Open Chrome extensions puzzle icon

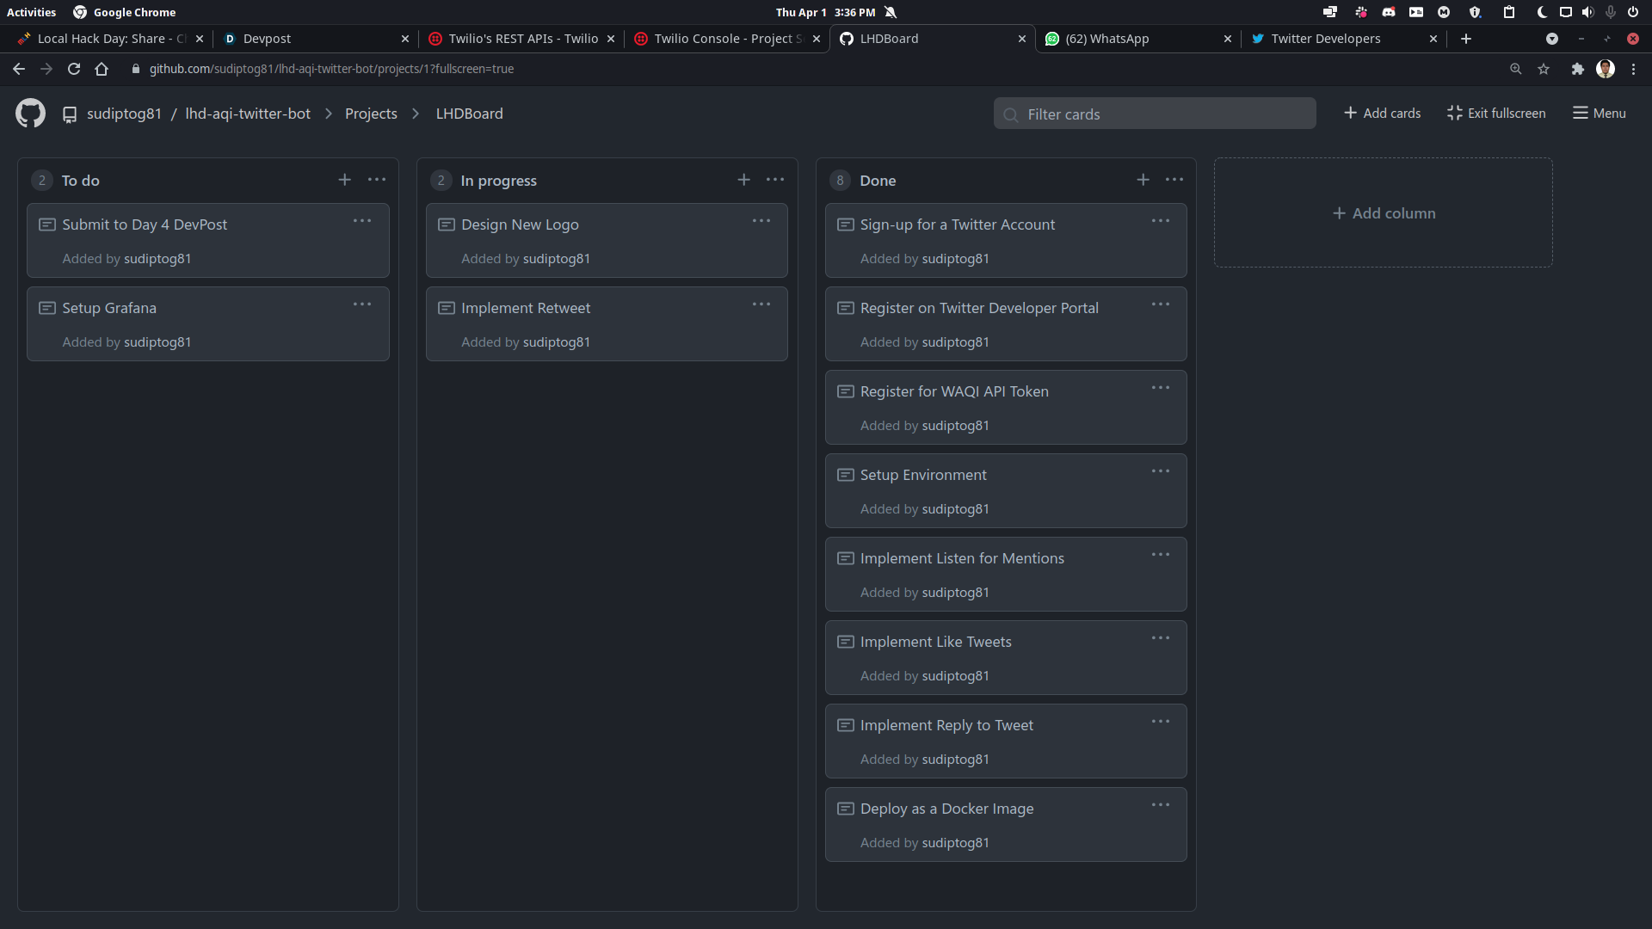pos(1577,69)
